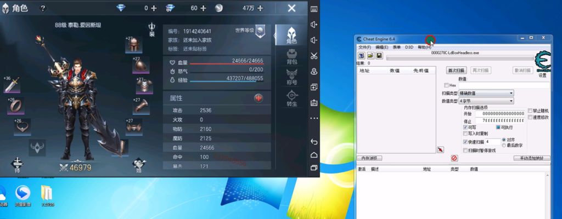Click the necklace equipment slot +26
Viewport: 562px width, 219px height.
coord(22,127)
